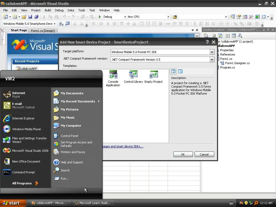Click View Class Diagram icon in Solution Explorer
The width and height of the screenshot is (276, 207).
(x=240, y=36)
